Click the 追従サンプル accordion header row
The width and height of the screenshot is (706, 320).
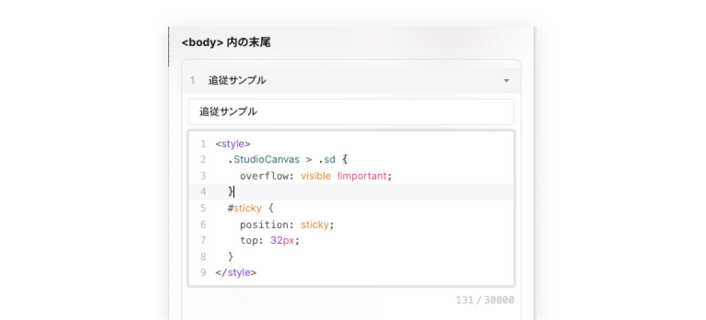pyautogui.click(x=351, y=80)
